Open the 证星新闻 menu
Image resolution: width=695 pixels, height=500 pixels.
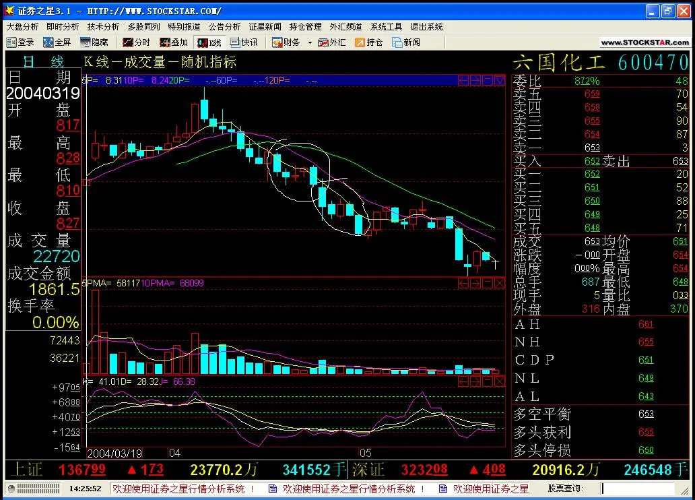[x=265, y=27]
